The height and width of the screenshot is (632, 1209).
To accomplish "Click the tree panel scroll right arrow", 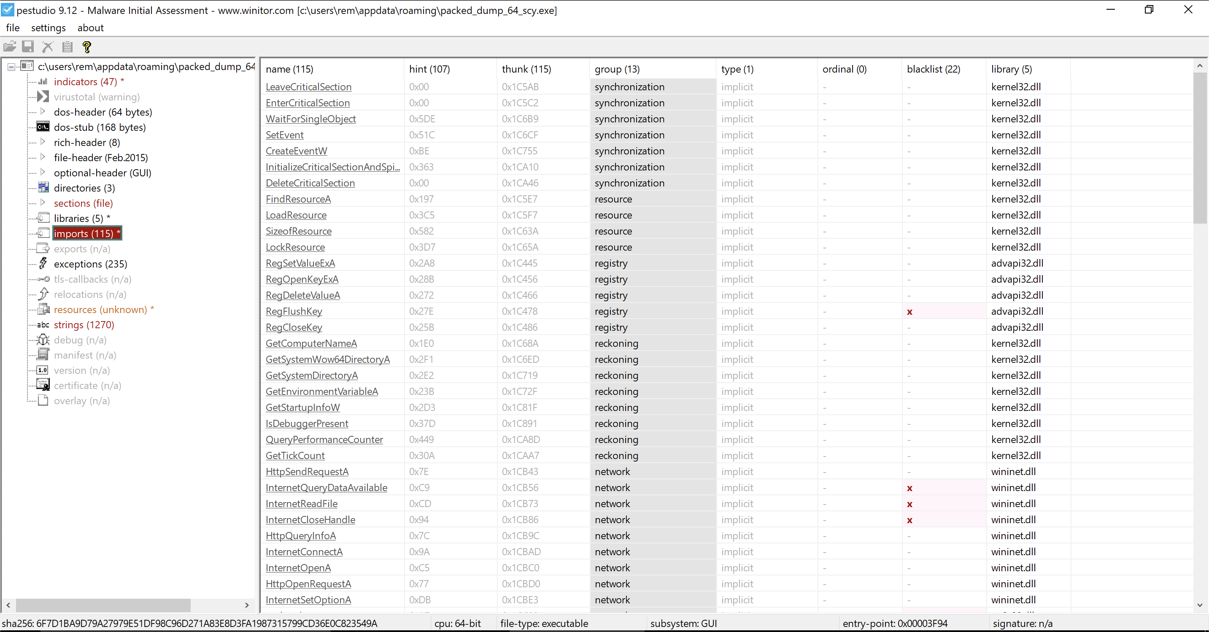I will tap(247, 605).
